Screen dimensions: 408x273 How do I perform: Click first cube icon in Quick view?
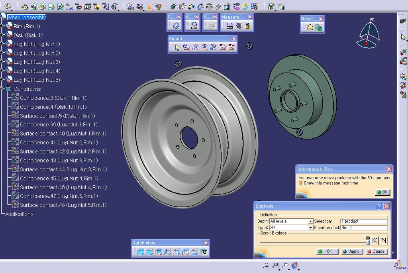click(x=140, y=252)
